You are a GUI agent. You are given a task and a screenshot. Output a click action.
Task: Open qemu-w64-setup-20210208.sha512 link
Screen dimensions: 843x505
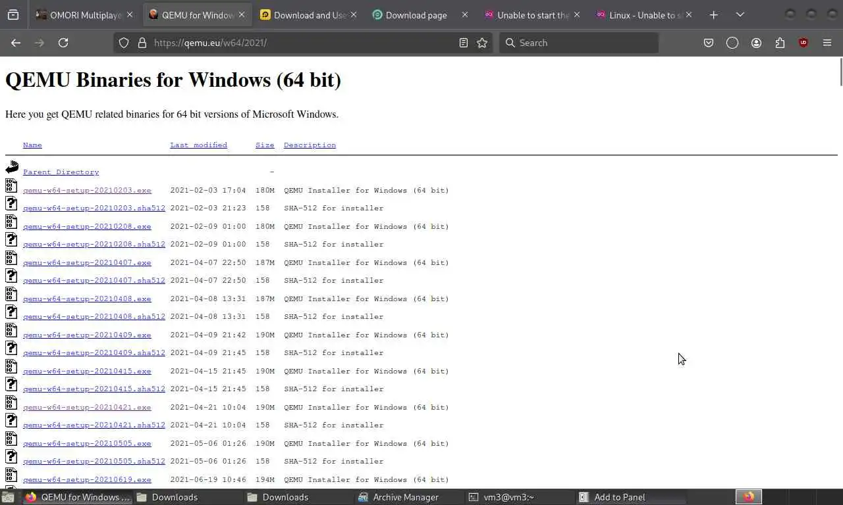click(94, 245)
